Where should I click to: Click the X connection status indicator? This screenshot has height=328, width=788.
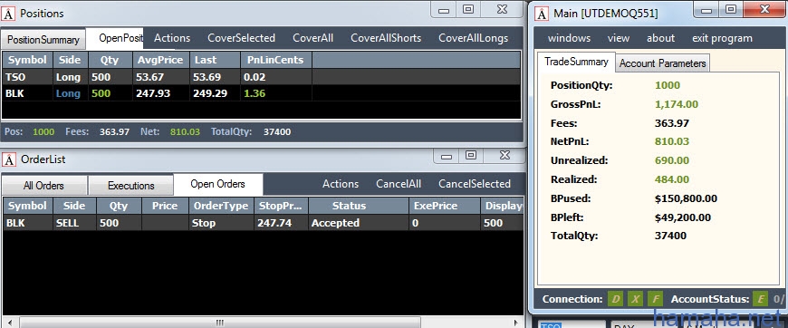[x=635, y=299]
